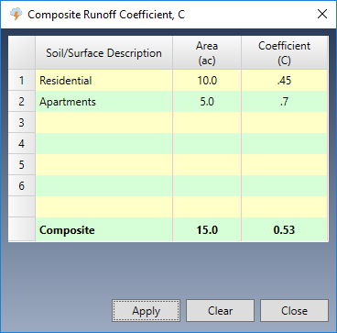Click the Area (ac) column header
The image size is (337, 333).
[207, 53]
